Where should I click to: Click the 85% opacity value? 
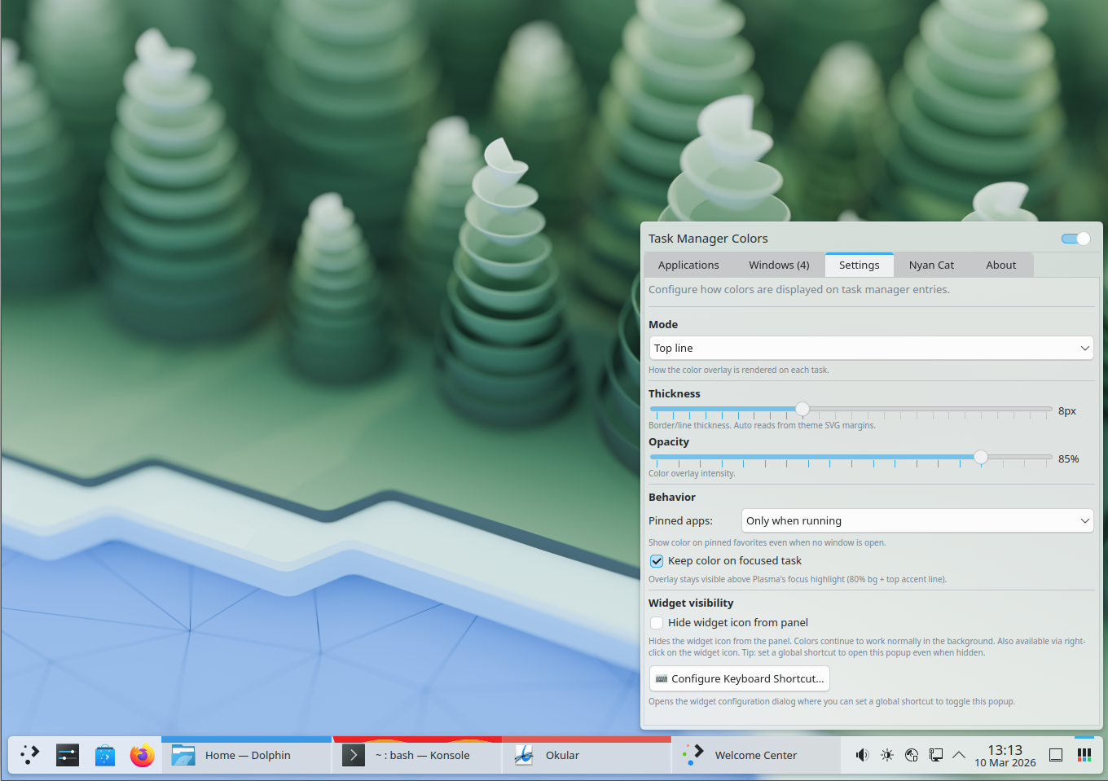pyautogui.click(x=1069, y=459)
